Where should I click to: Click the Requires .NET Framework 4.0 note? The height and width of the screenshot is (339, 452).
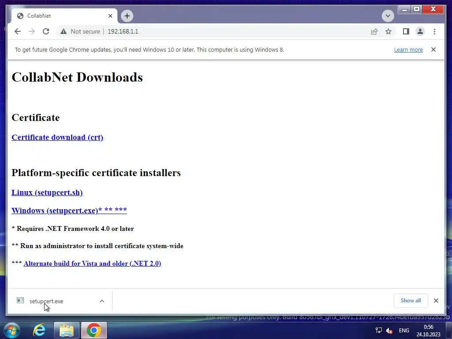[73, 229]
